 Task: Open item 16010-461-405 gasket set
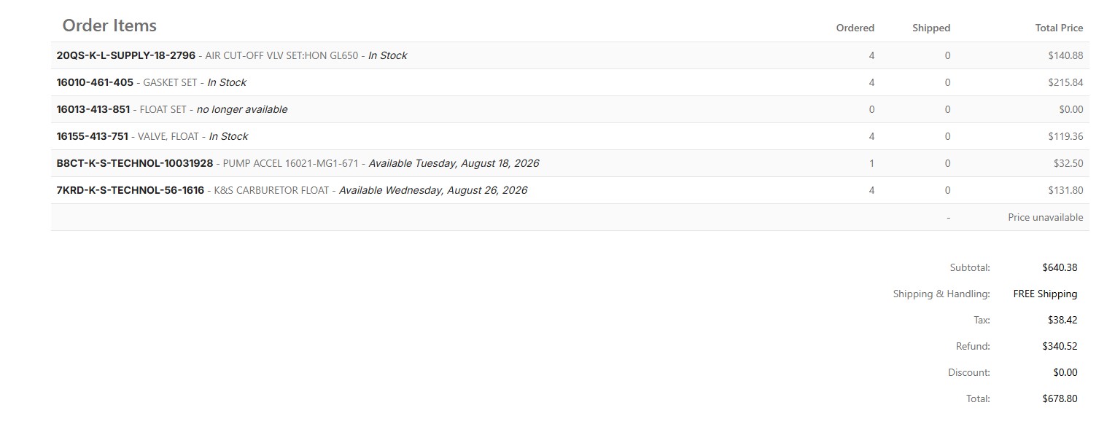tap(95, 82)
